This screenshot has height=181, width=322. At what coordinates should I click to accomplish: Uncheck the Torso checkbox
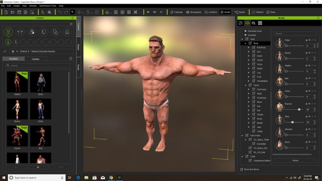coord(254,64)
